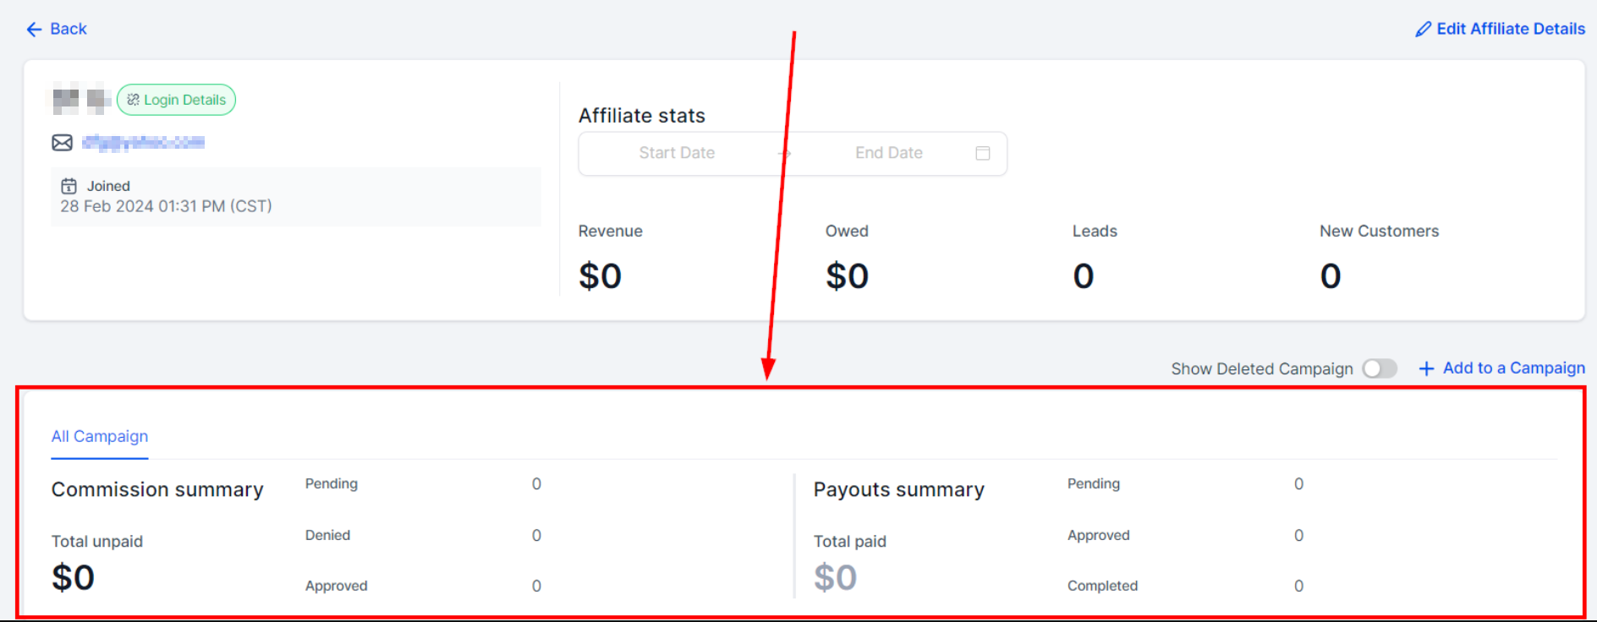Click the blurred affiliate email address
This screenshot has height=622, width=1597.
click(143, 143)
